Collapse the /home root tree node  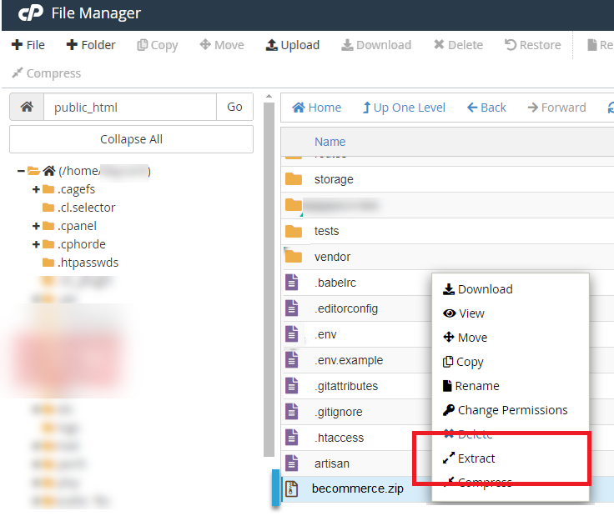pyautogui.click(x=21, y=171)
